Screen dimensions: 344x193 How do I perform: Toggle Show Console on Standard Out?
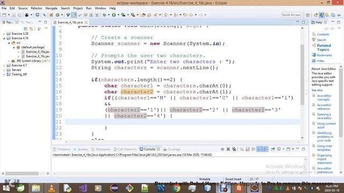(x=259, y=149)
